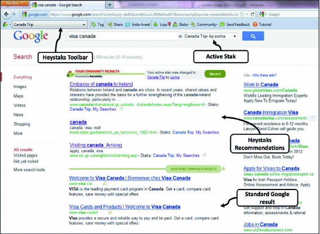Click Send feedback in Heystaks toolbar
Viewport: 320px width, 234px height.
[x=234, y=24]
